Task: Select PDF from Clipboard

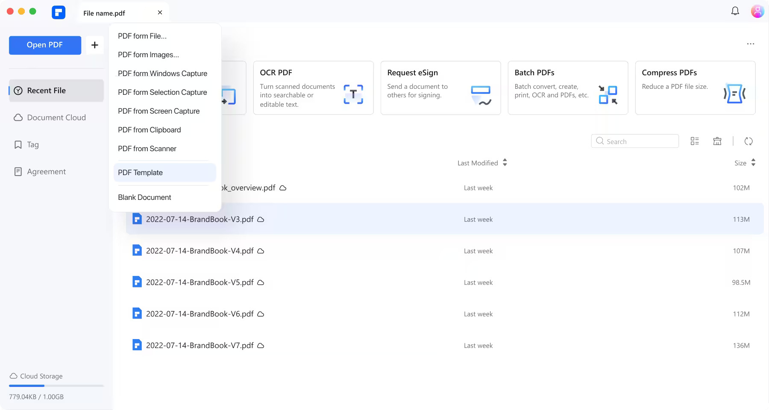Action: (165, 130)
